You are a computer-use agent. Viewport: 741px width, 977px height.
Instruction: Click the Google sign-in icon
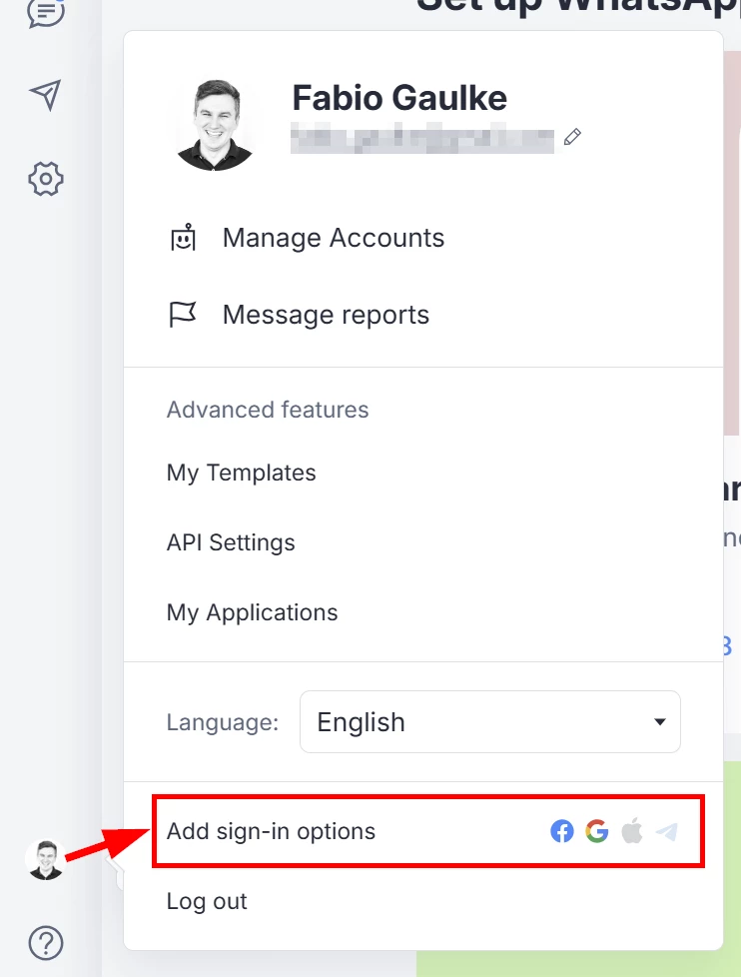(596, 831)
